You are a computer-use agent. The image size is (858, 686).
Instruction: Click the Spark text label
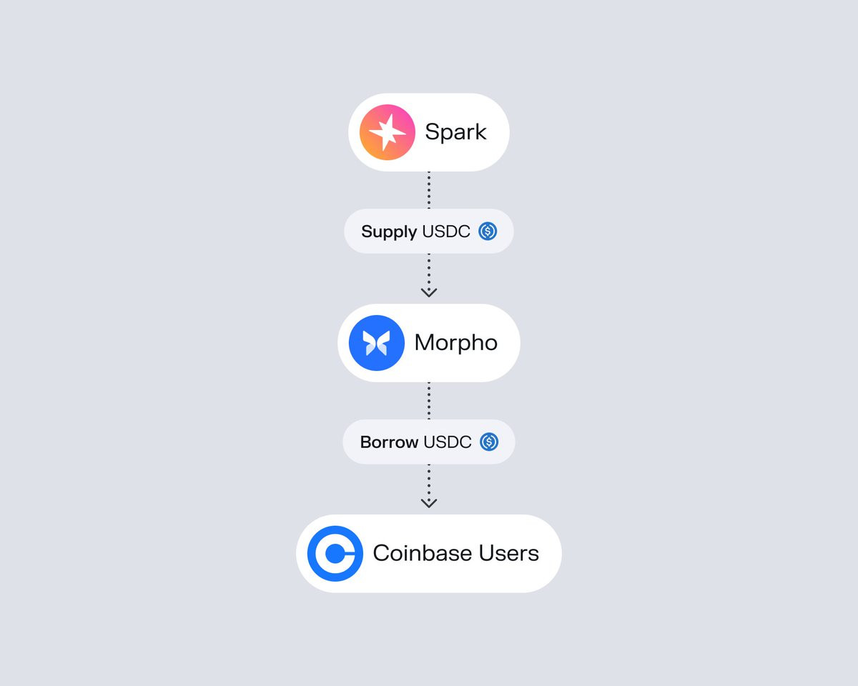455,132
